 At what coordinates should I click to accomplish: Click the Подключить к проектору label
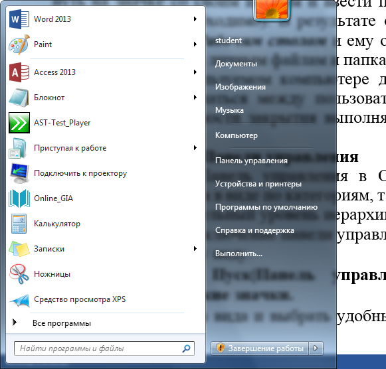coord(80,173)
